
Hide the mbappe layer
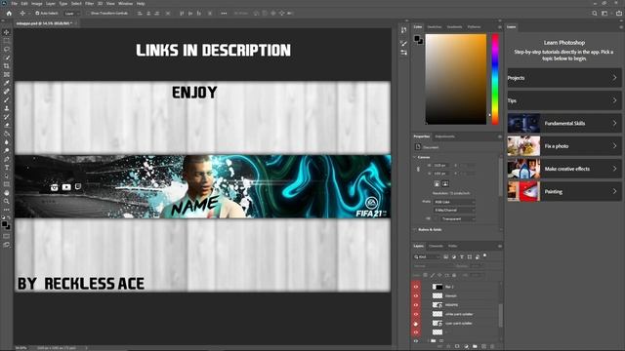416,305
